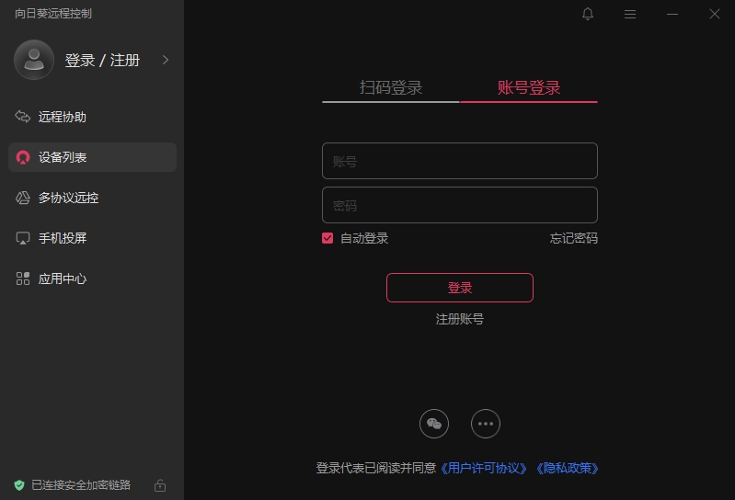Click the user avatar icon
This screenshot has width=735, height=500.
point(34,60)
